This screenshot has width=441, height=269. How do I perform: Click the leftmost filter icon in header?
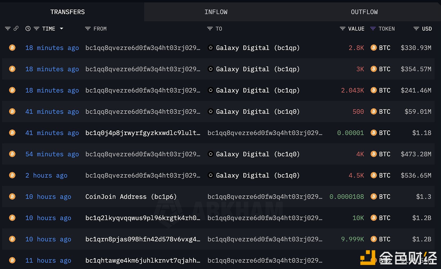(8, 28)
